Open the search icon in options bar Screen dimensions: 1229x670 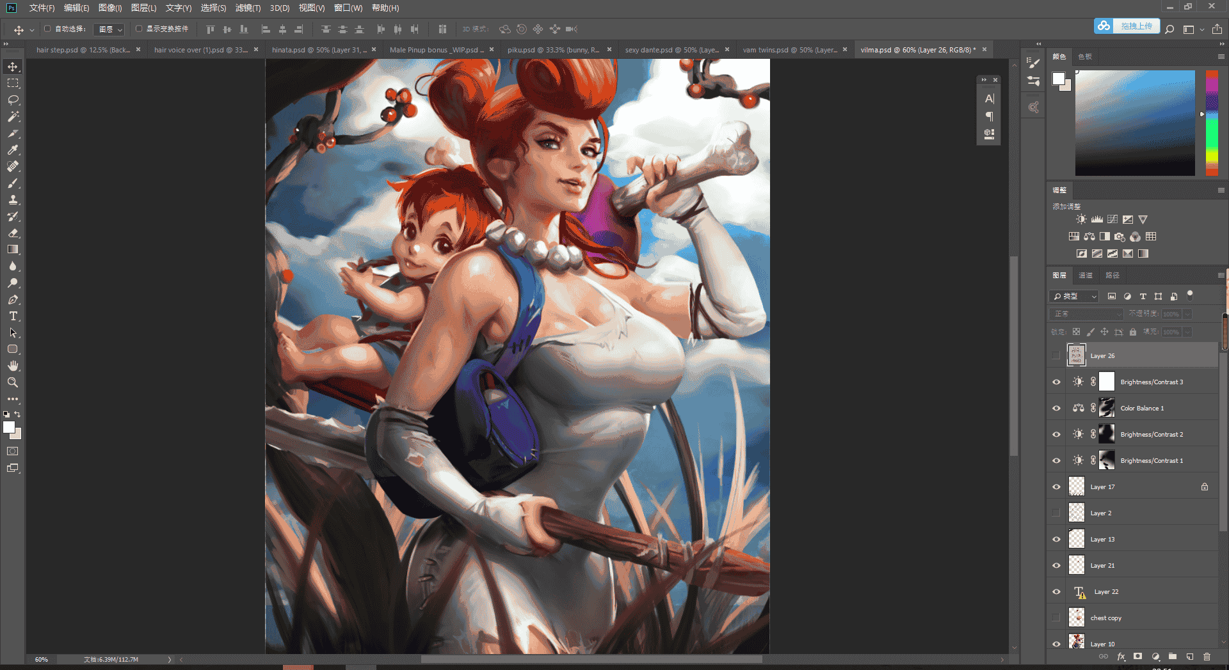[1169, 29]
